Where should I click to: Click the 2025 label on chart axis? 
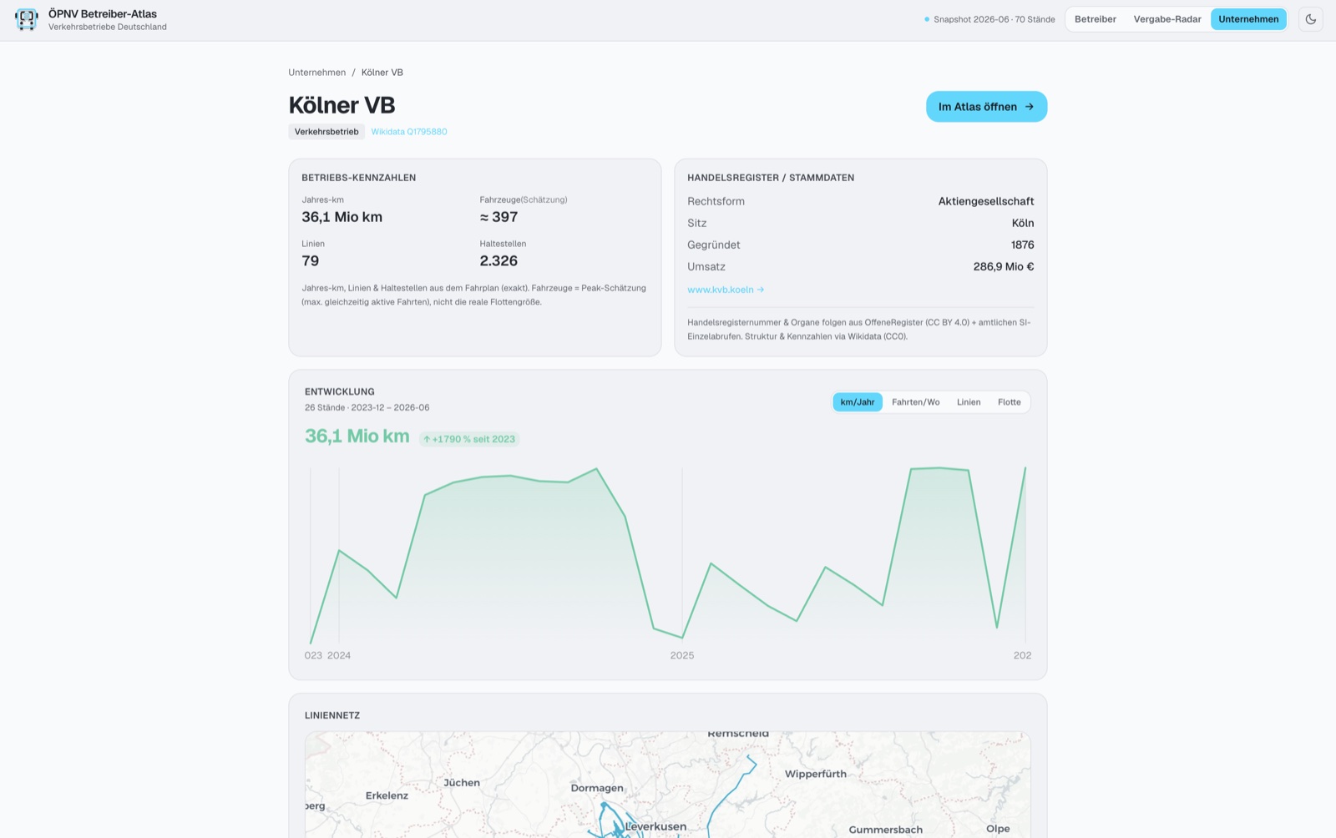[682, 655]
